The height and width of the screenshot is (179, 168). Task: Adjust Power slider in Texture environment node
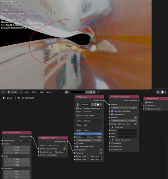tap(124, 108)
